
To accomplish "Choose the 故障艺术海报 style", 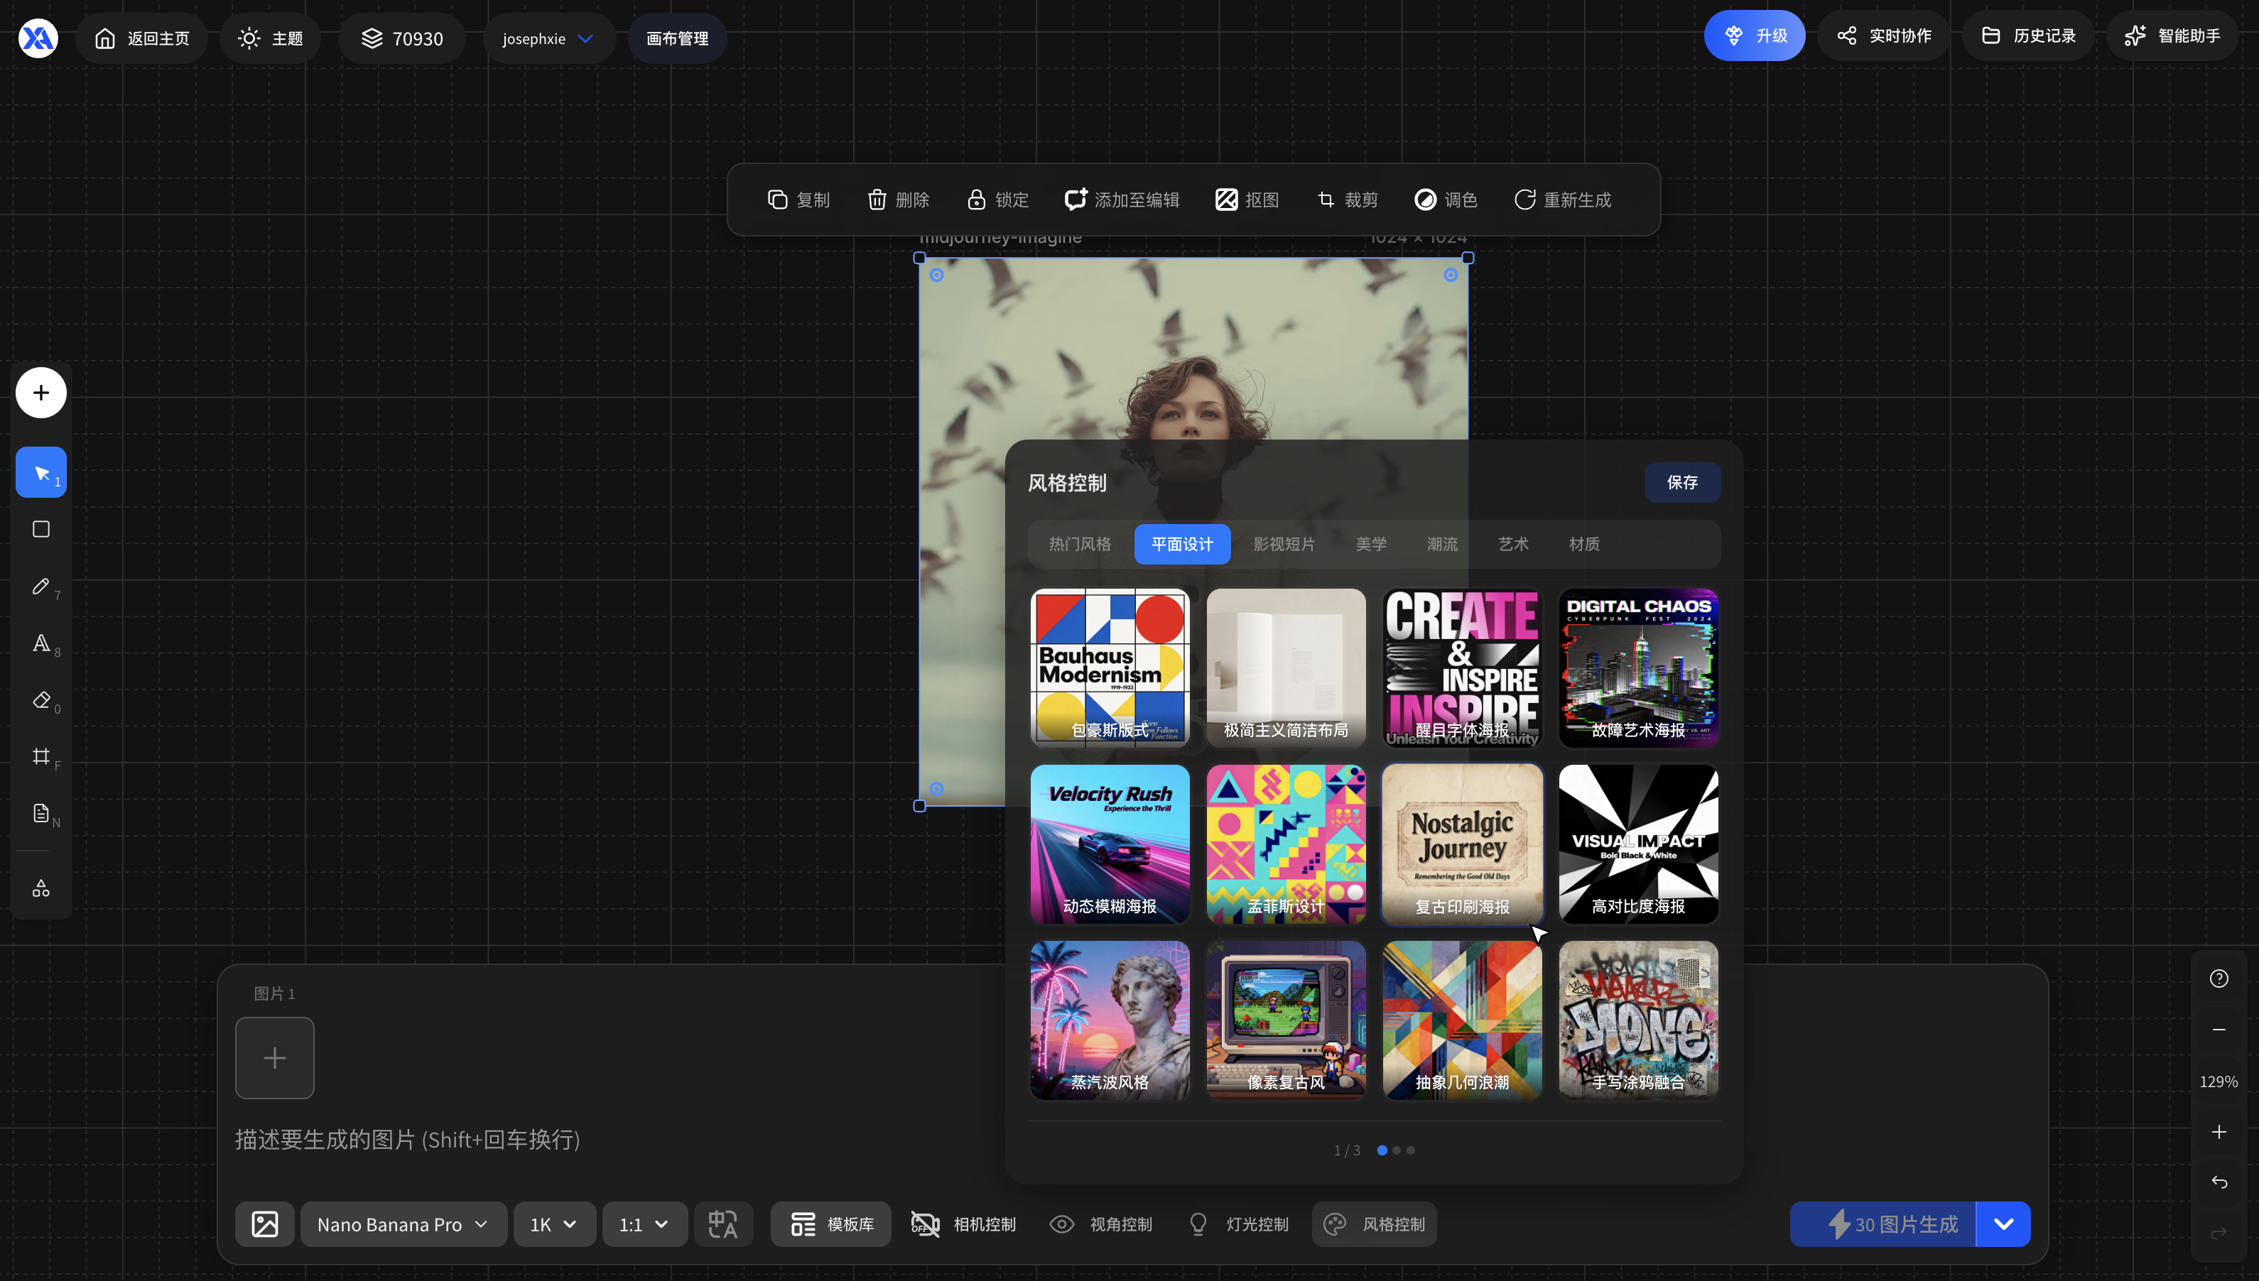I will 1639,667.
